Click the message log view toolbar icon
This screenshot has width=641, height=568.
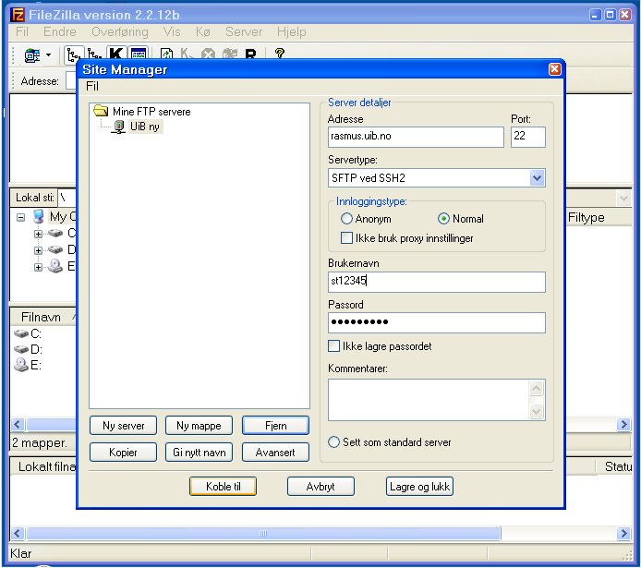[x=138, y=55]
